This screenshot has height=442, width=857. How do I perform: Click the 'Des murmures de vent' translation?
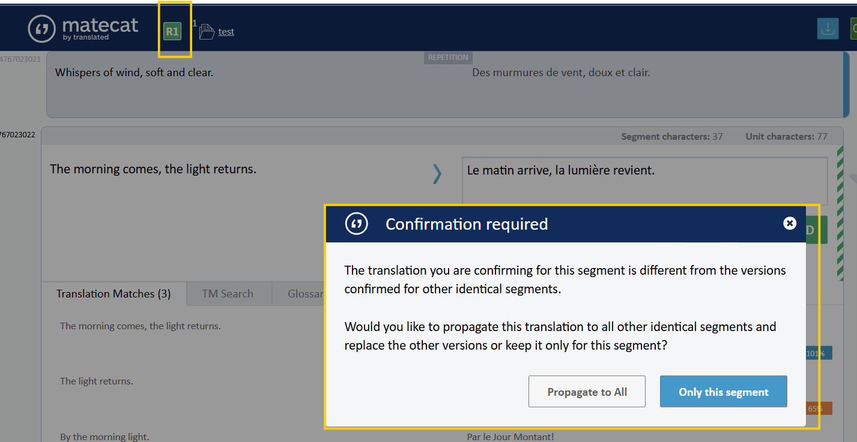[560, 73]
